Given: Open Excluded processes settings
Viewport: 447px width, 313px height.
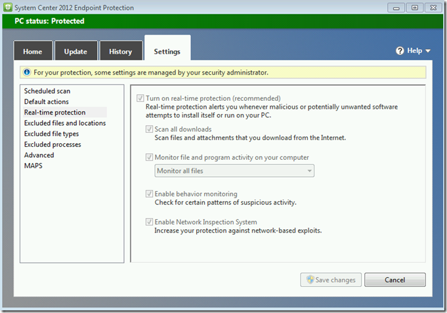Looking at the screenshot, I should pyautogui.click(x=53, y=145).
